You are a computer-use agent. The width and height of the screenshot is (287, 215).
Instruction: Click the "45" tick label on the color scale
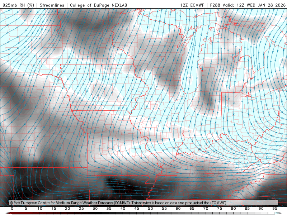pos(137,209)
